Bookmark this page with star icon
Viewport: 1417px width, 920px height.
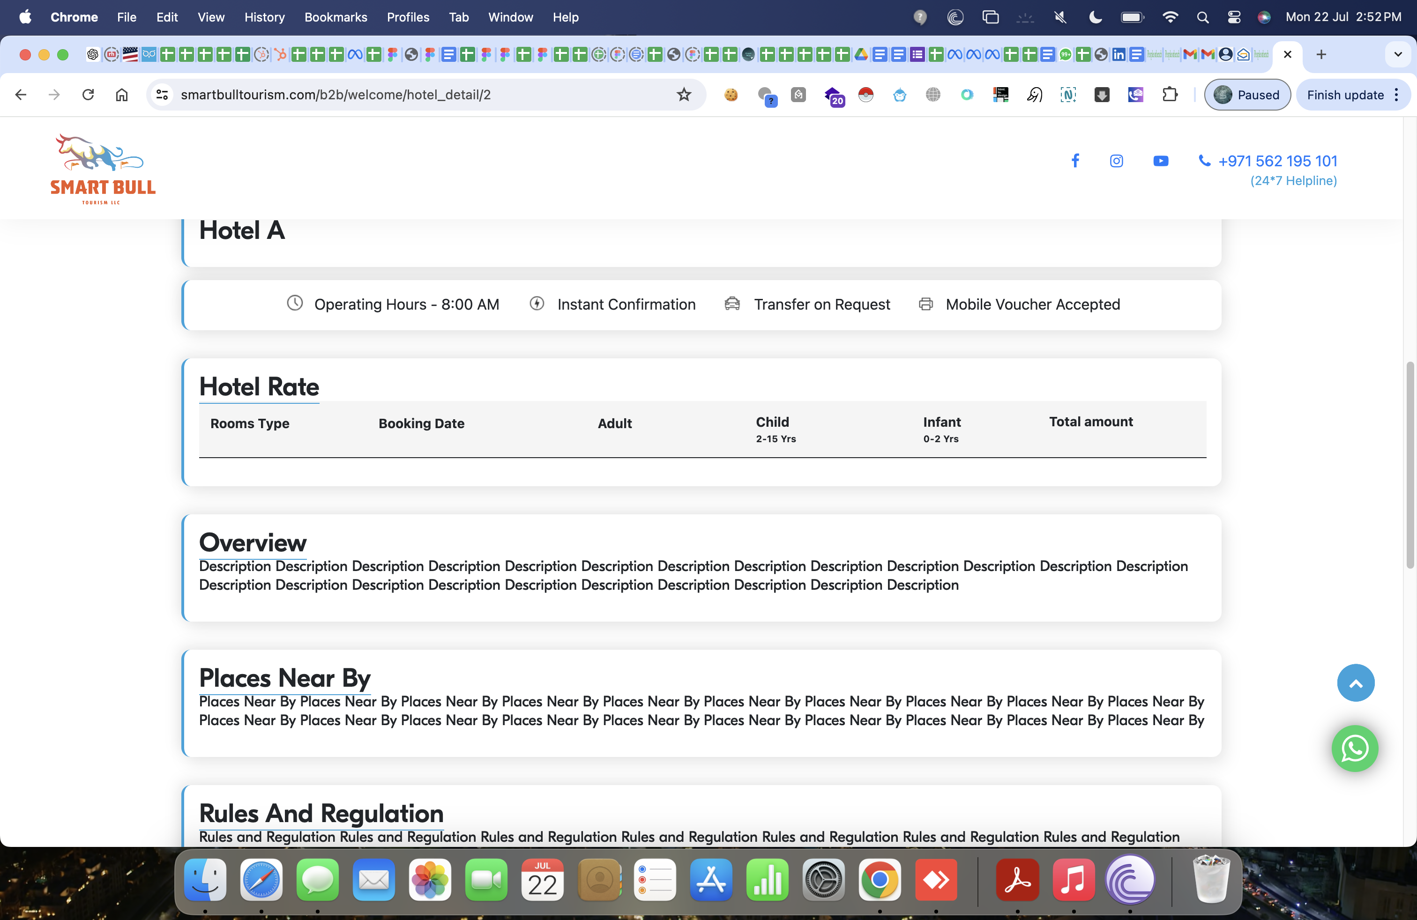click(684, 95)
